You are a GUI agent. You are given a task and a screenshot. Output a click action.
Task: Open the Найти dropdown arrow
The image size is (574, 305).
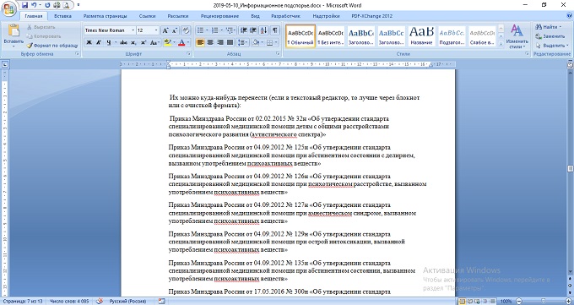tap(560, 27)
